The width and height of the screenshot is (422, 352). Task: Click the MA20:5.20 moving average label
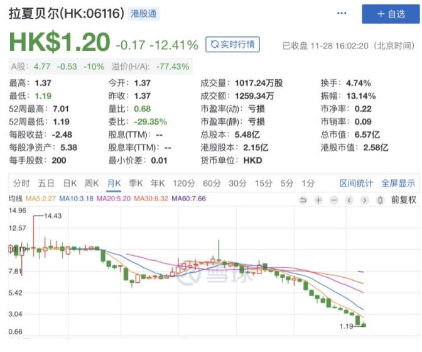114,199
